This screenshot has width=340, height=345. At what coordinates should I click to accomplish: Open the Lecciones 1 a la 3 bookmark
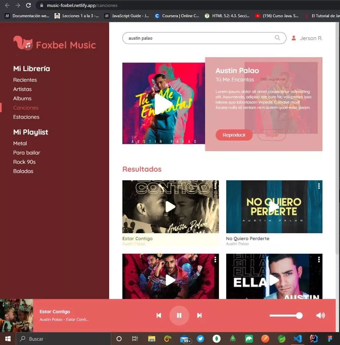(x=77, y=16)
